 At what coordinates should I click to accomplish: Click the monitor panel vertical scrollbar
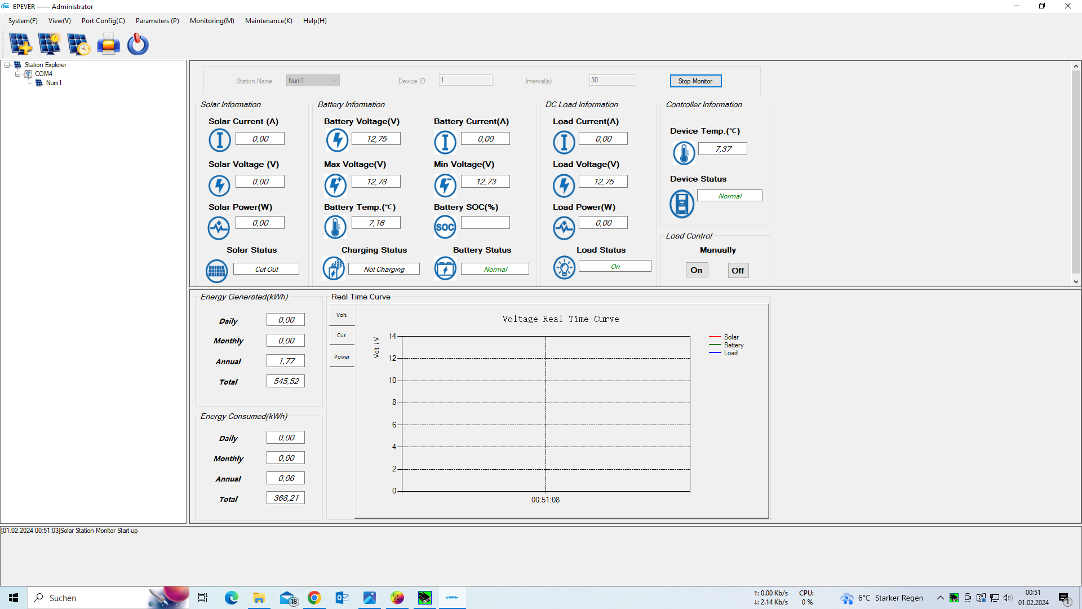click(1076, 169)
